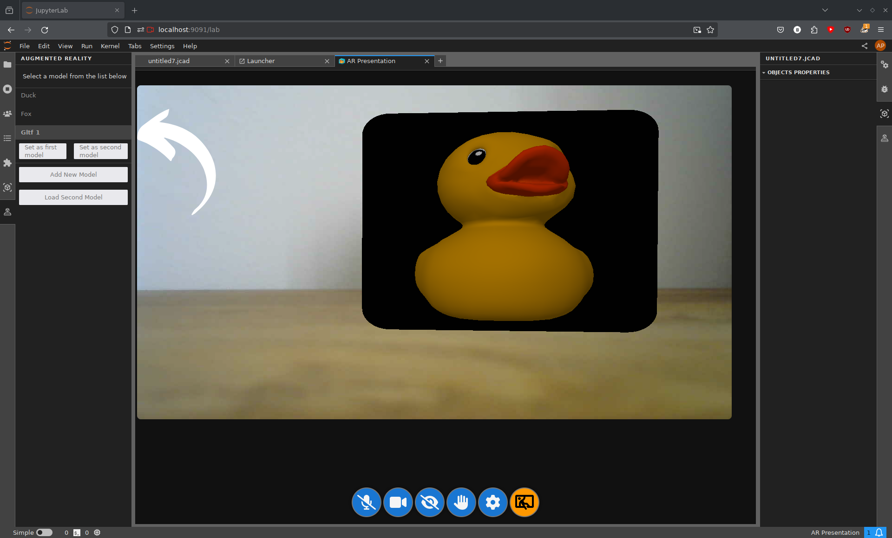Open the table of contents sidebar icon
This screenshot has width=892, height=538.
click(x=7, y=138)
